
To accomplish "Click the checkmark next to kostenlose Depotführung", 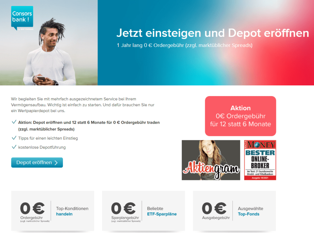I will pos(14,147).
